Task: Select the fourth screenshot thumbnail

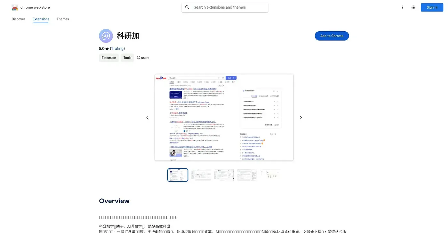Action: [247, 175]
